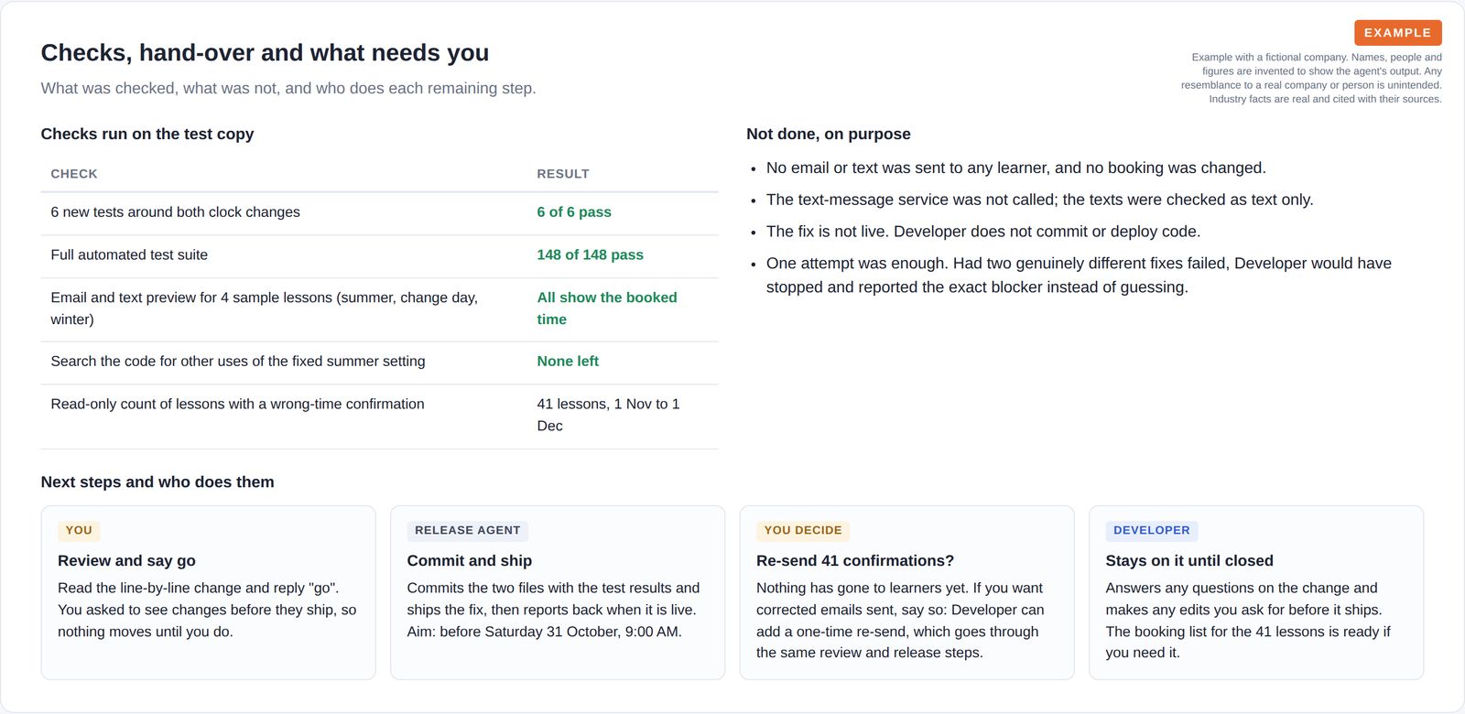1465x714 pixels.
Task: Click the YOU tag badge
Action: [x=79, y=531]
